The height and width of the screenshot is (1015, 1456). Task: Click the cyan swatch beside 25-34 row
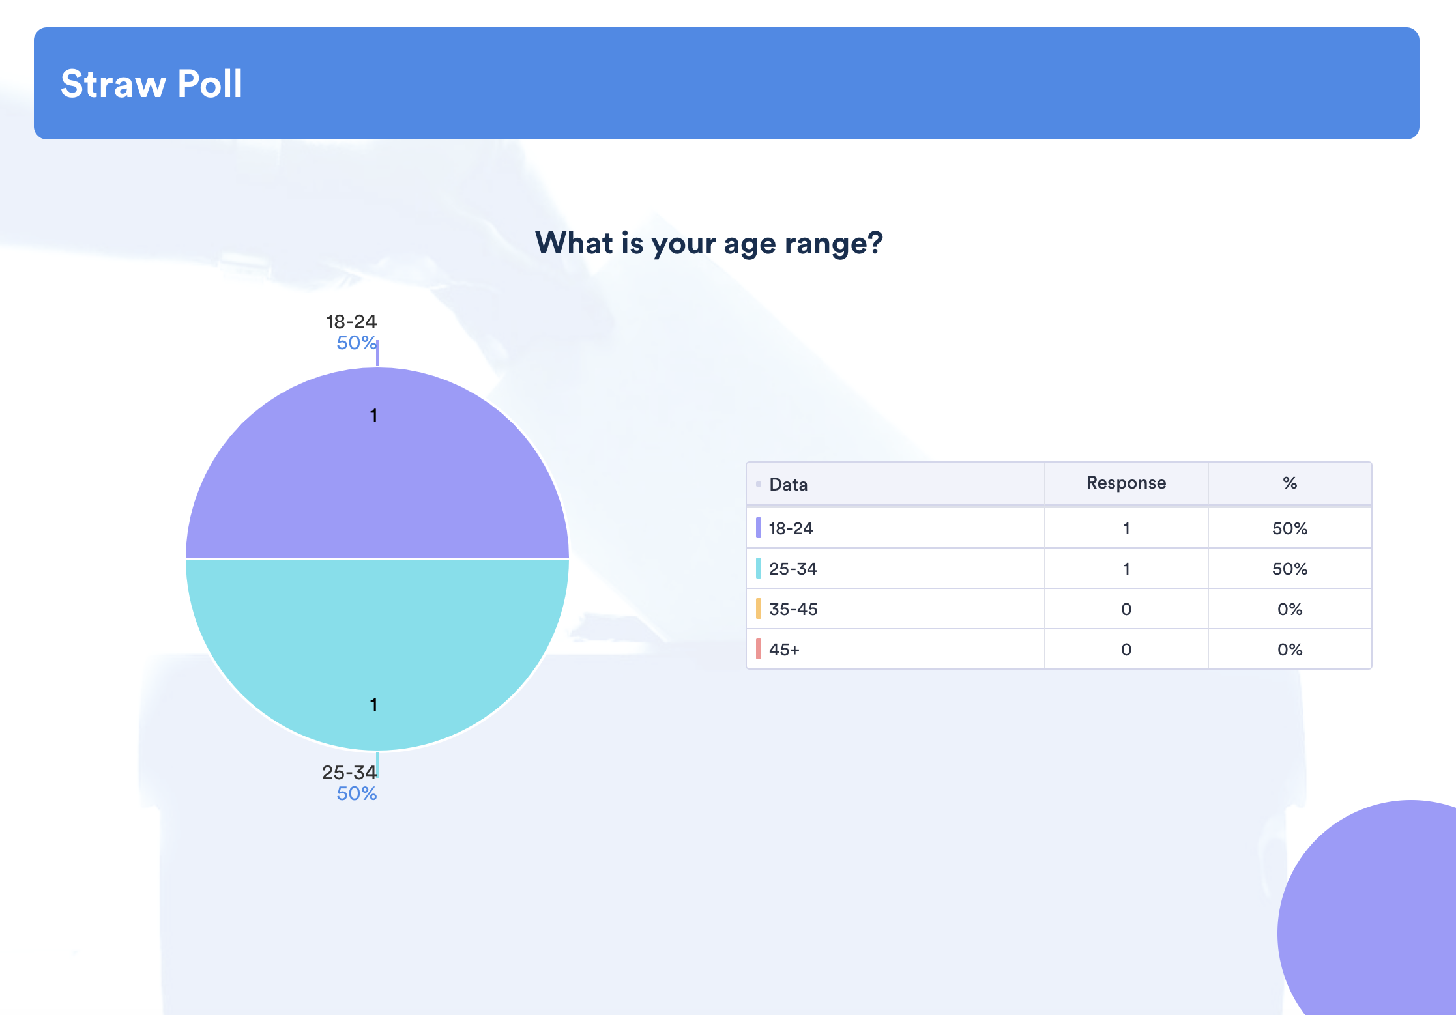click(x=758, y=568)
